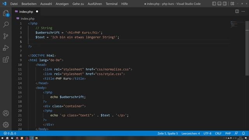The image size is (249, 140).
Task: Click the $text variable on line 21
Action: (x=105, y=115)
